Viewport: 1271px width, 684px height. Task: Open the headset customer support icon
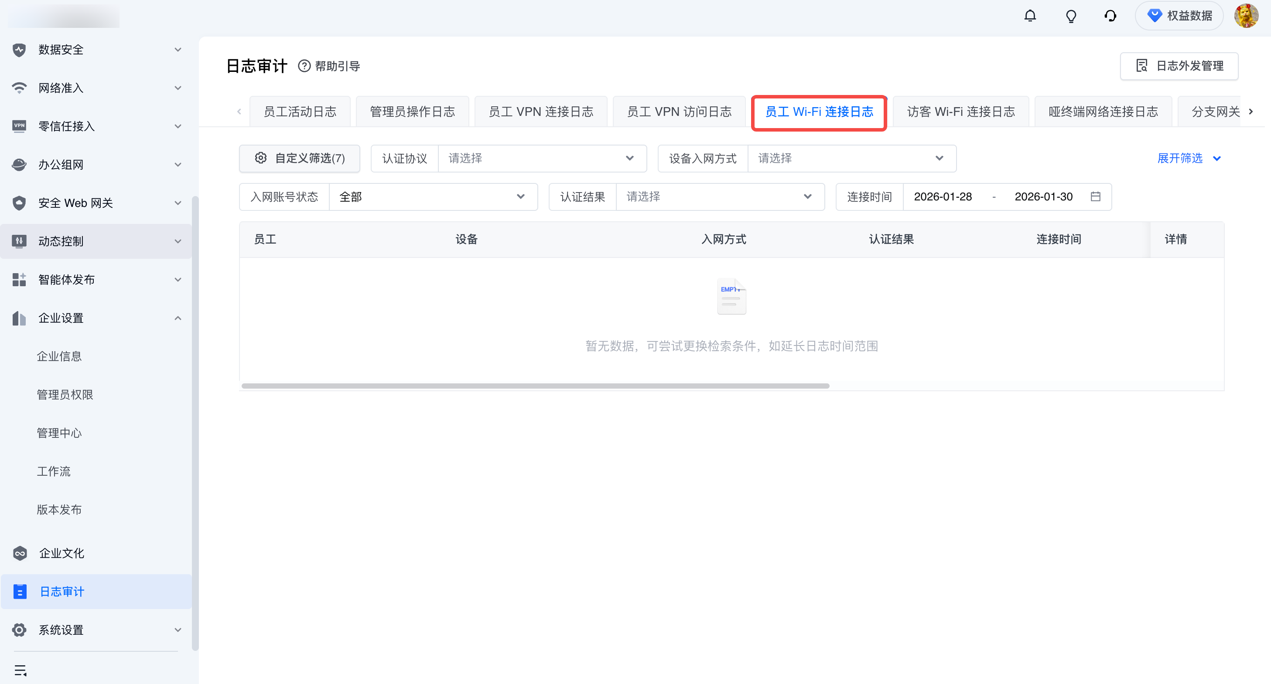tap(1110, 16)
